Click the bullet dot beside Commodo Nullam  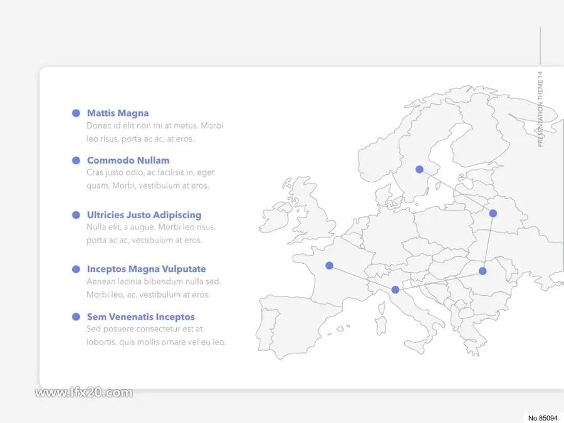pyautogui.click(x=76, y=160)
